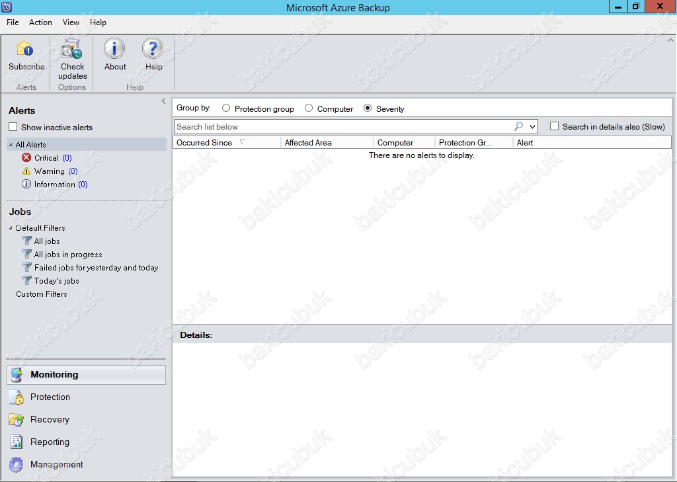
Task: Sort by the Protection Gr... column header
Action: pyautogui.click(x=473, y=143)
